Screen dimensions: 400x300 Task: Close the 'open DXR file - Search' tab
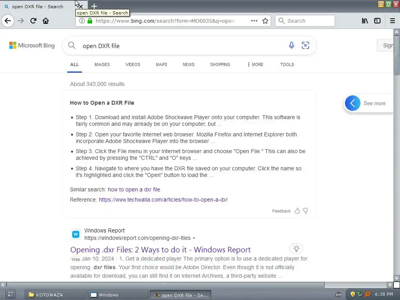(x=80, y=7)
